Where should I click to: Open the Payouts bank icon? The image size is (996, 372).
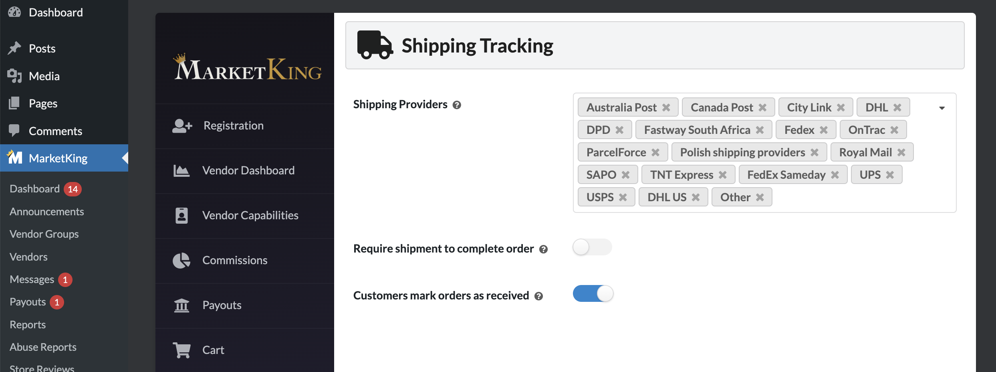point(181,305)
